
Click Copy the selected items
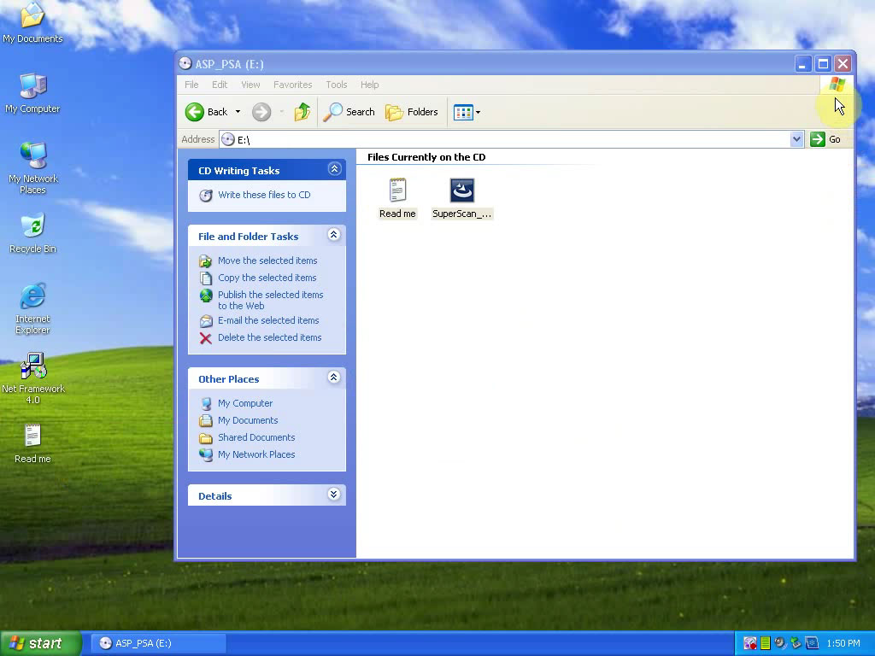point(267,278)
